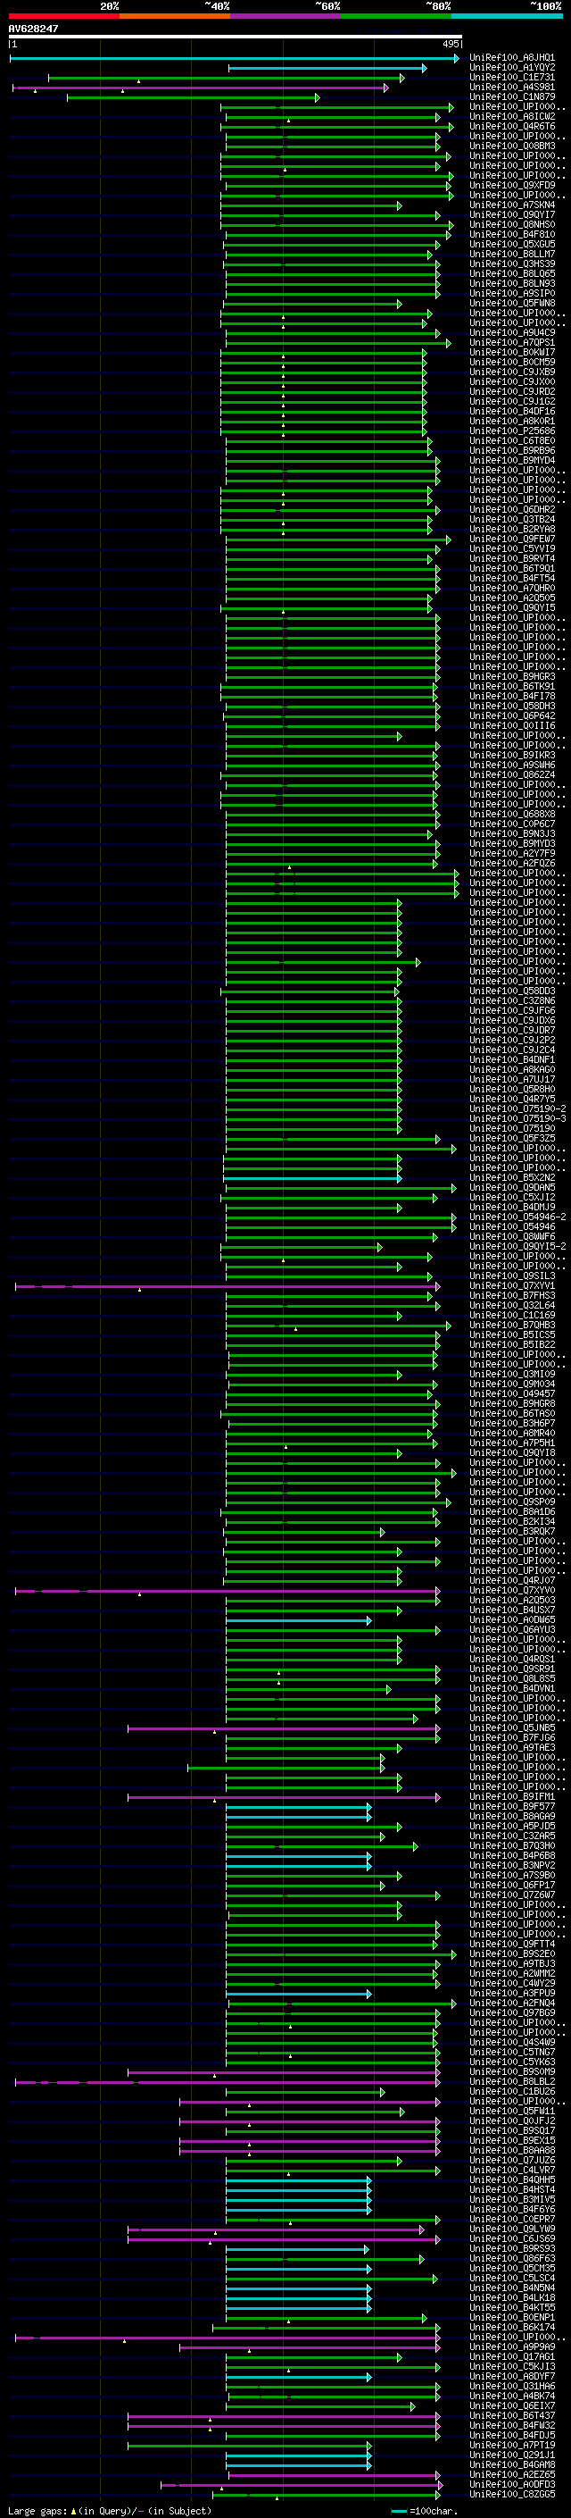Screen dimensions: 571x2518
Task: Click hit label UniRef100_A7SKN4
Action: click(512, 205)
